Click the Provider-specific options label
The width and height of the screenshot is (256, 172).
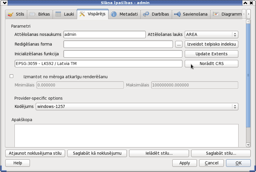[x=38, y=98]
